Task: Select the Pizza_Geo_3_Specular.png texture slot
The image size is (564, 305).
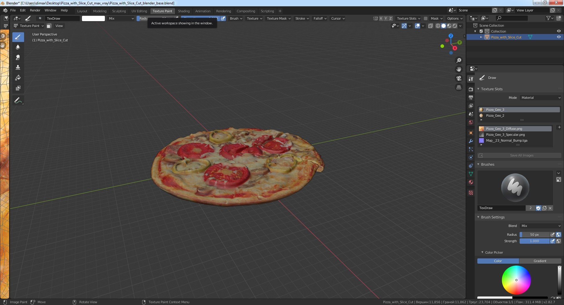Action: click(x=516, y=135)
